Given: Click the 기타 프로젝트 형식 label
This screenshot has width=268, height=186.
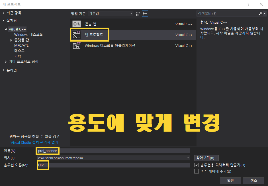Looking at the screenshot, I should click(x=24, y=62).
